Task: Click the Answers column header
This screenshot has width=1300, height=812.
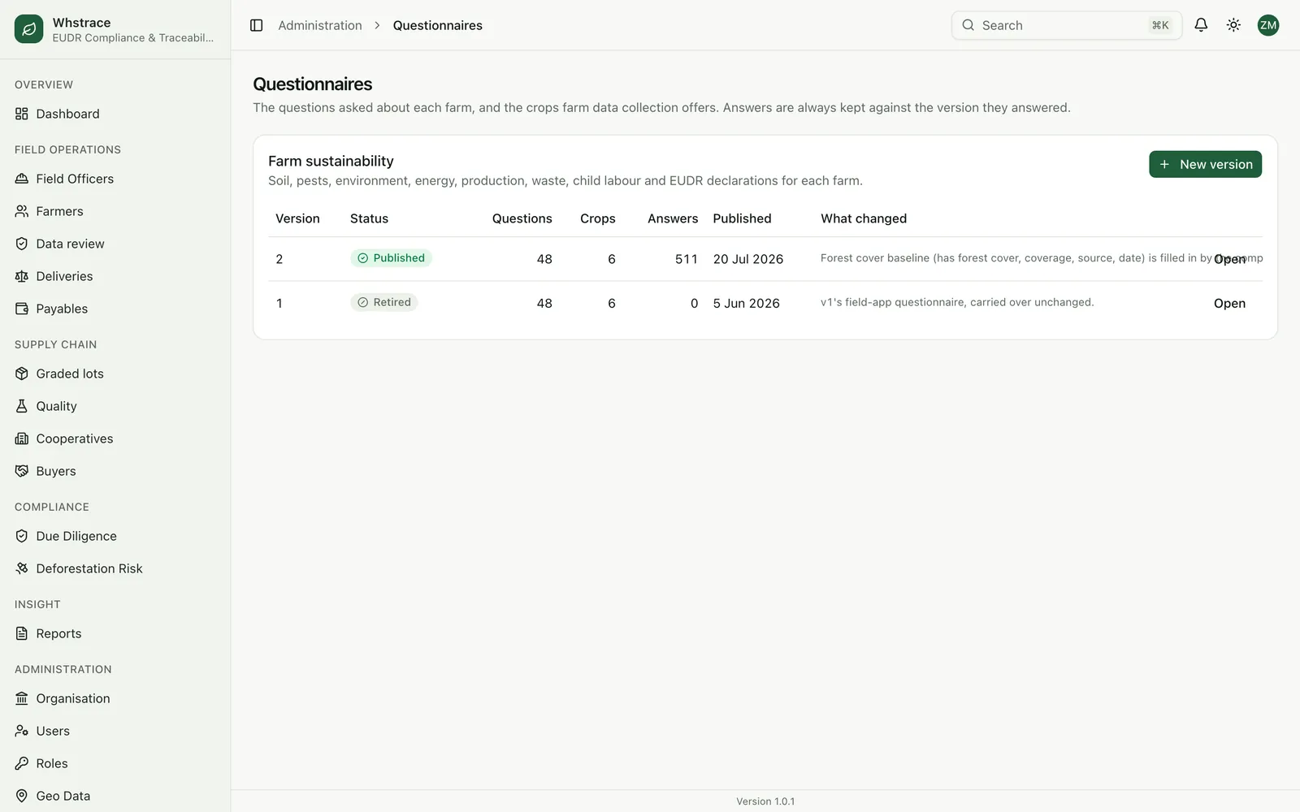Action: [x=673, y=218]
